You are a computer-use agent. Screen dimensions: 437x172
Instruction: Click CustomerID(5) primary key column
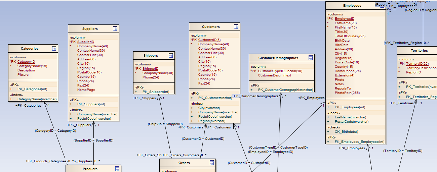click(209, 40)
